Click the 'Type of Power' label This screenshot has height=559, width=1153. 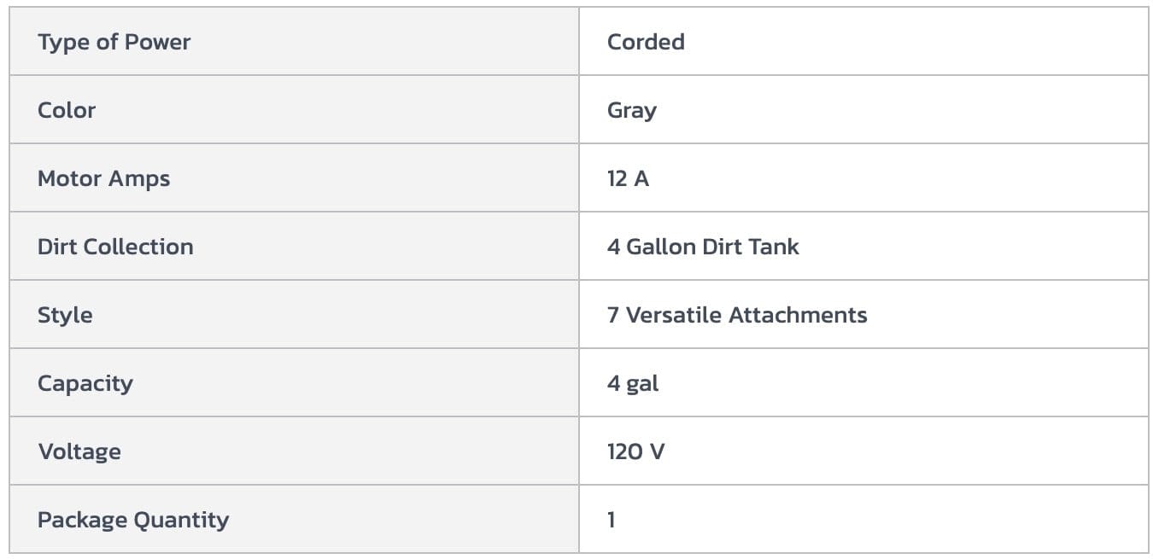tap(114, 42)
